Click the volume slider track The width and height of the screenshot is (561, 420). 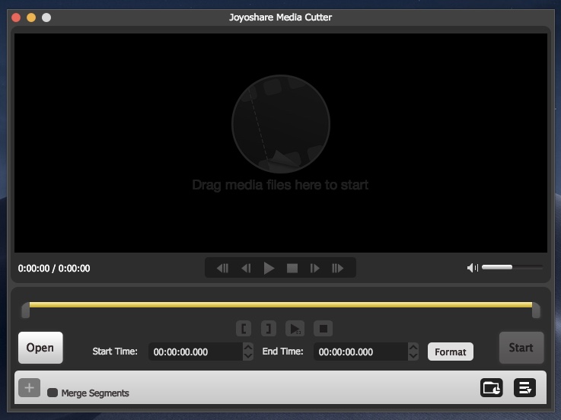point(512,267)
